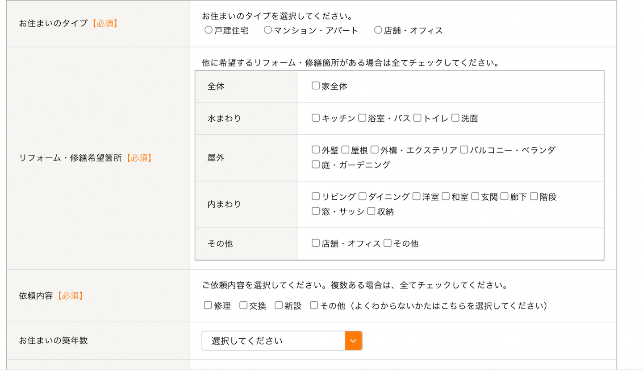Viewport: 643px width, 370px height.
Task: Check the リビング checkbox
Action: pos(316,197)
